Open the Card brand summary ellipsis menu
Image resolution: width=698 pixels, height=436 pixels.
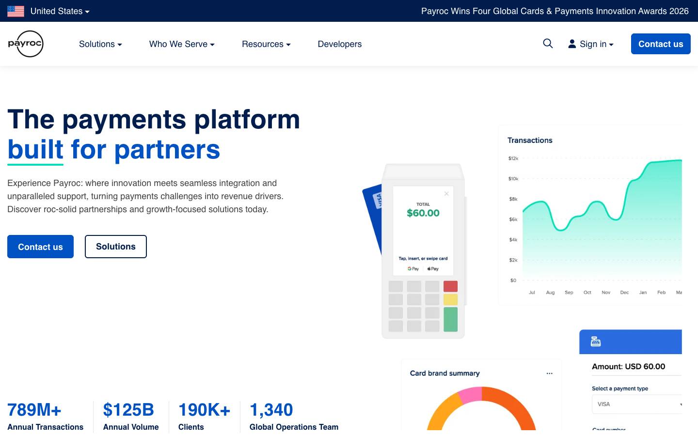tap(549, 374)
